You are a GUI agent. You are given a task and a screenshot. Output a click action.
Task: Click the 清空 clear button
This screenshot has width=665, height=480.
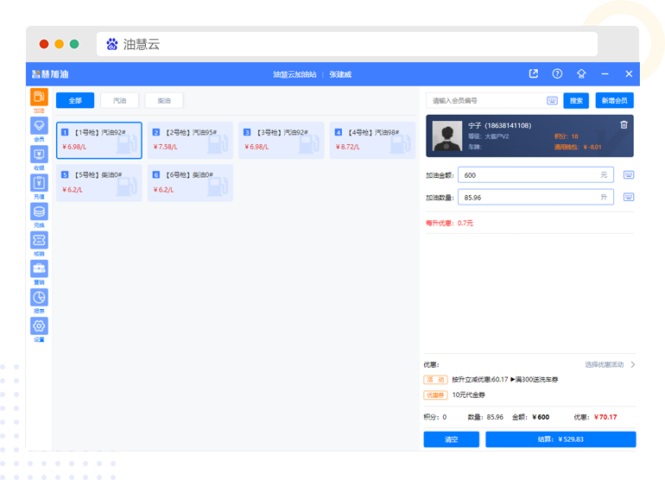pos(451,439)
